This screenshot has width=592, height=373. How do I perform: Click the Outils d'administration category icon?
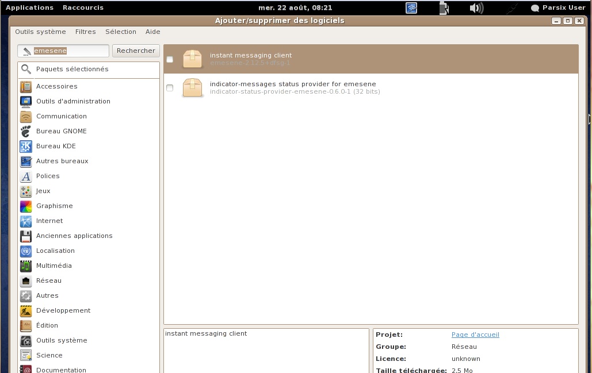[x=26, y=102]
